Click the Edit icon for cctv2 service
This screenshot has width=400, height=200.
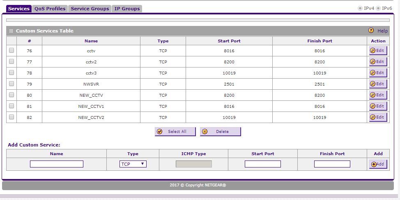377,62
